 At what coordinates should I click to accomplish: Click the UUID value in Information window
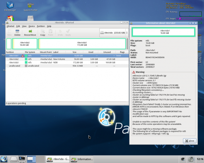pyautogui.click(x=155, y=57)
